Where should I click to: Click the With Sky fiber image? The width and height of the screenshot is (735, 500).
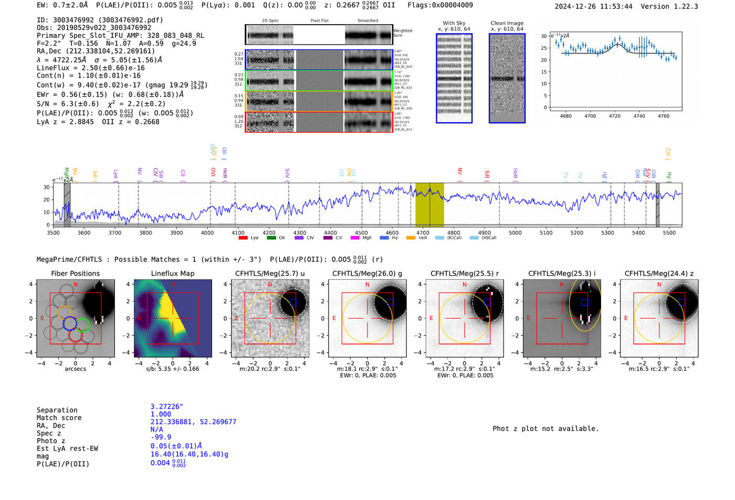tap(454, 78)
